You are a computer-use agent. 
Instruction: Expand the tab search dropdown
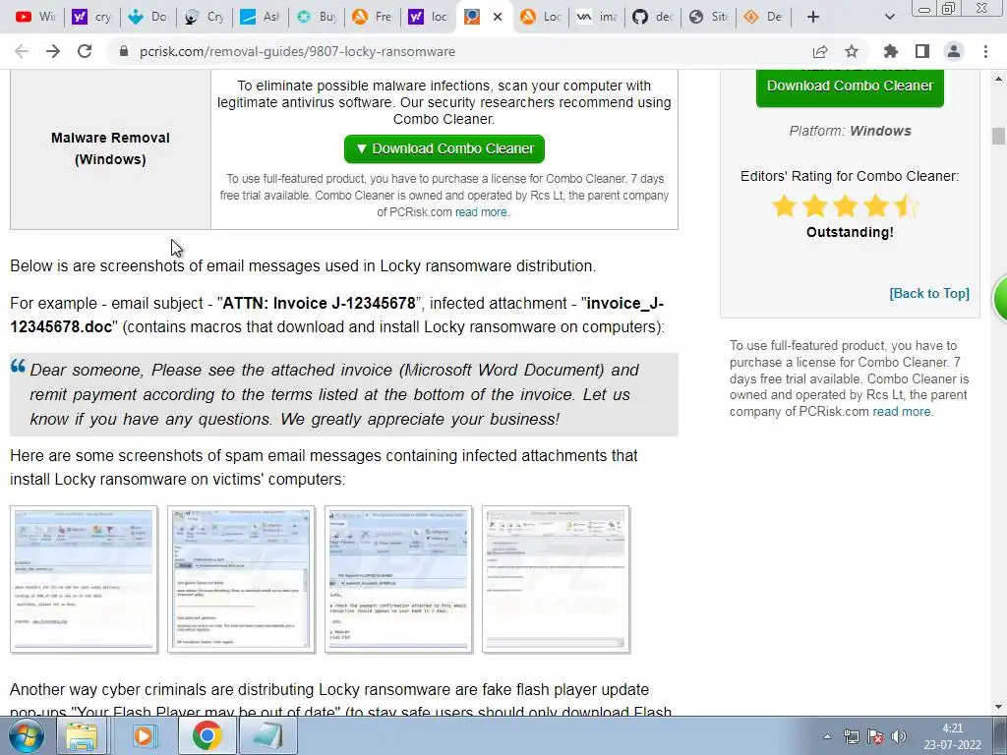coord(889,17)
